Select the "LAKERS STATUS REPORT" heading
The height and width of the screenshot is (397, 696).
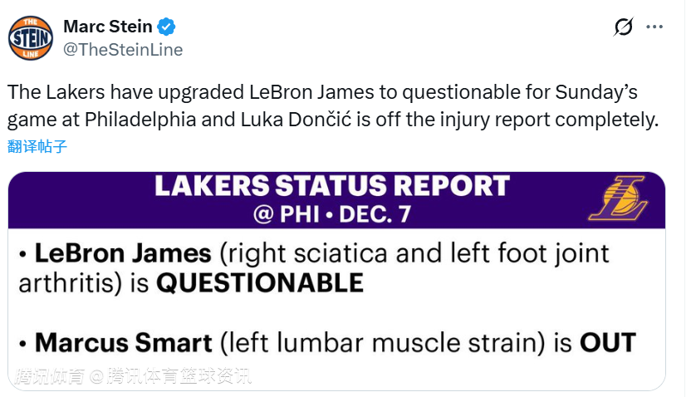pos(331,186)
